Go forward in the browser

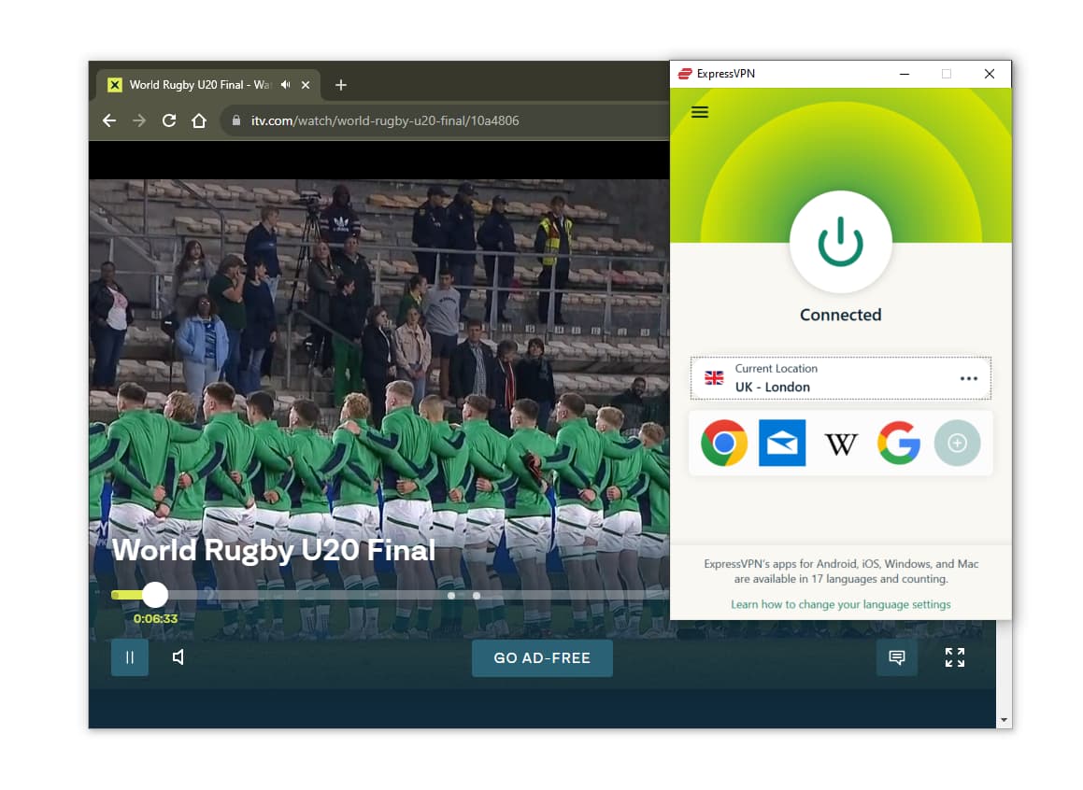click(x=139, y=120)
